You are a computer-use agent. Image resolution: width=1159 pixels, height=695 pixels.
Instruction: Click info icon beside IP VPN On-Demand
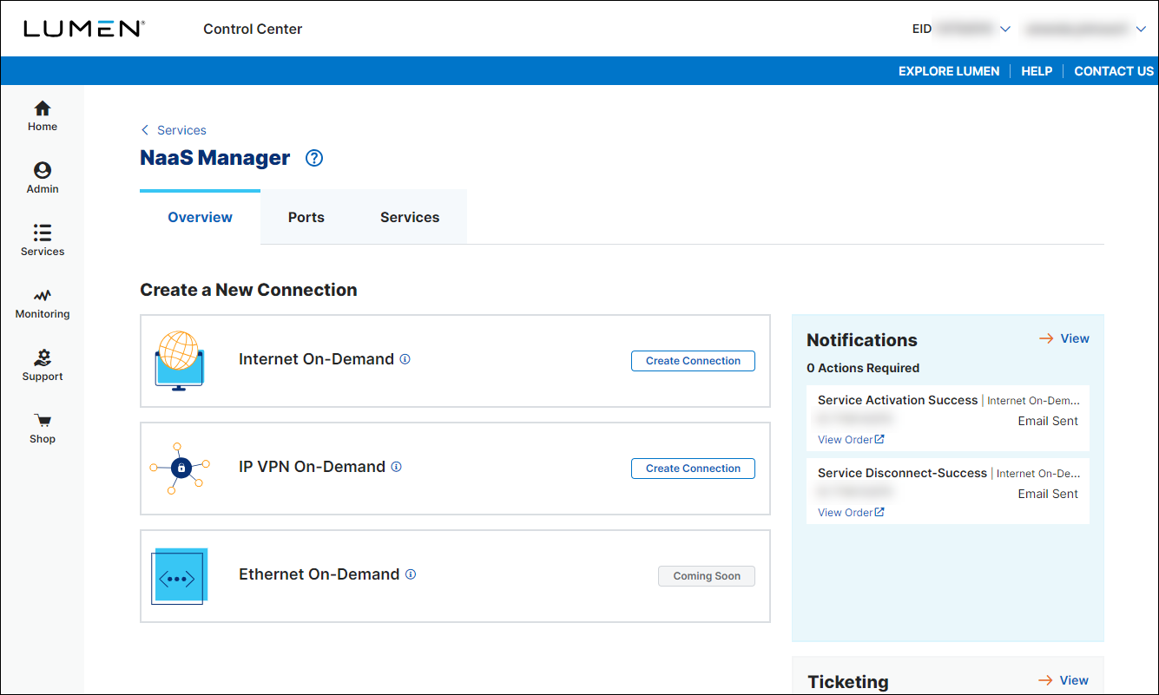[396, 466]
